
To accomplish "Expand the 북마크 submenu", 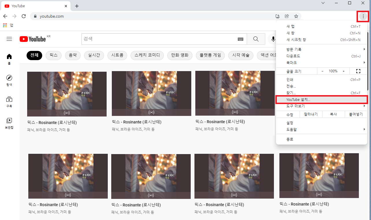I will point(321,63).
